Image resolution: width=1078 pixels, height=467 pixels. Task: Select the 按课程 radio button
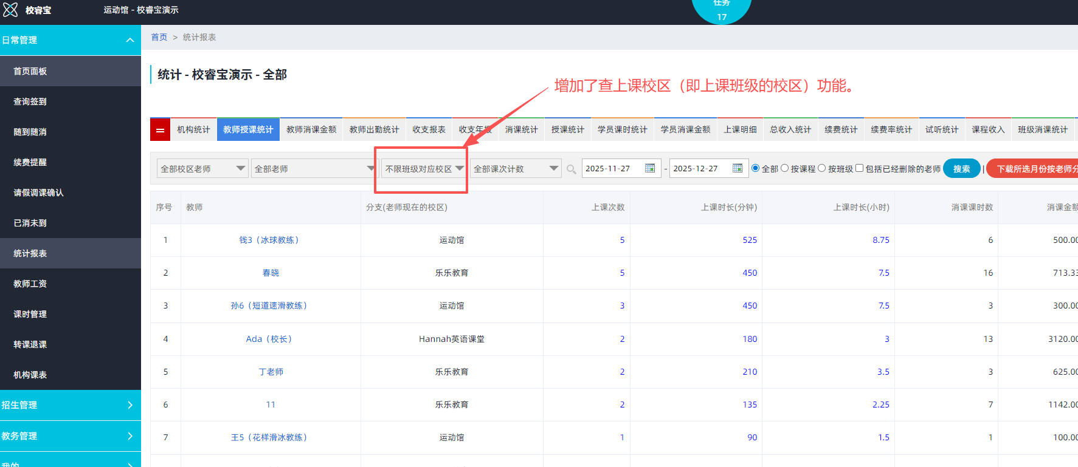point(785,168)
